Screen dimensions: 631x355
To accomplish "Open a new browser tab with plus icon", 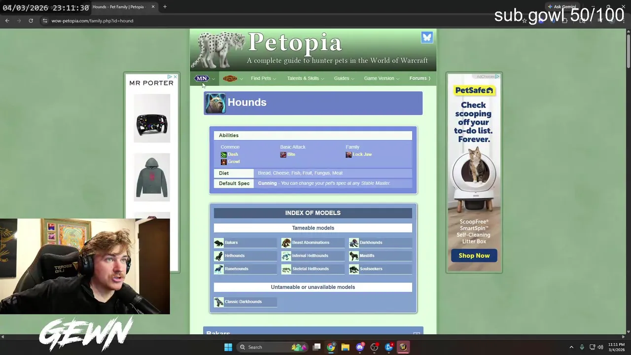I will [165, 7].
